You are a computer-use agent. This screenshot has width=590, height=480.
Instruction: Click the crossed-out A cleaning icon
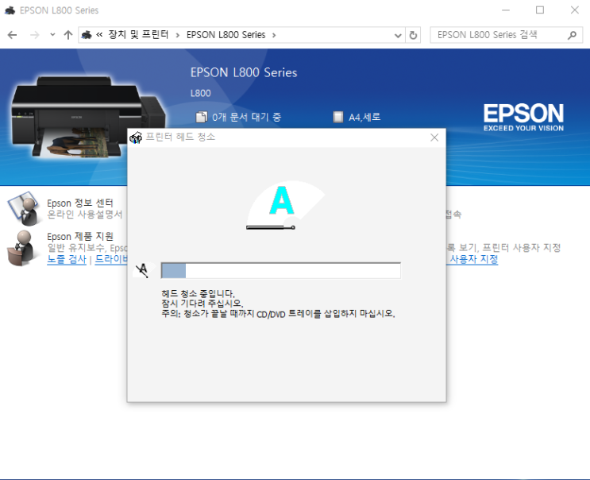click(x=143, y=270)
